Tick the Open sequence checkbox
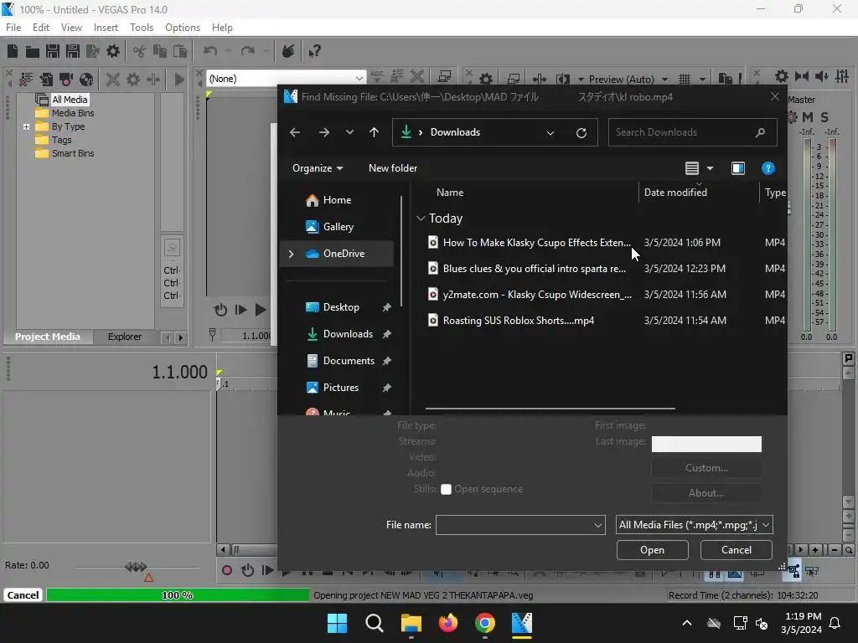This screenshot has height=643, width=858. pos(446,489)
